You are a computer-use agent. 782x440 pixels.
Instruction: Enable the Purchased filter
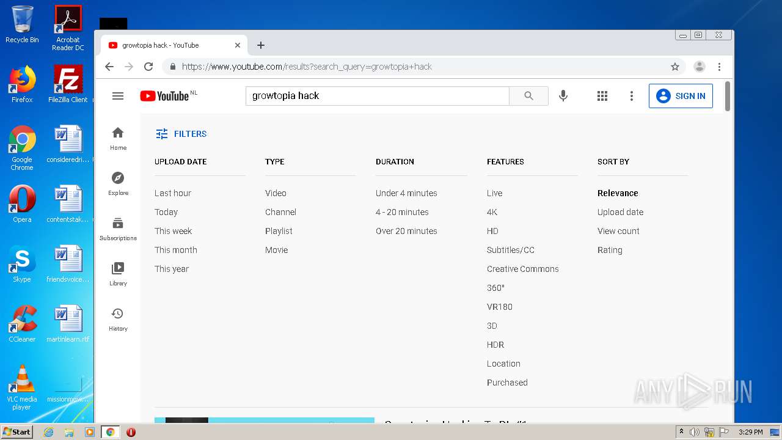pos(507,383)
